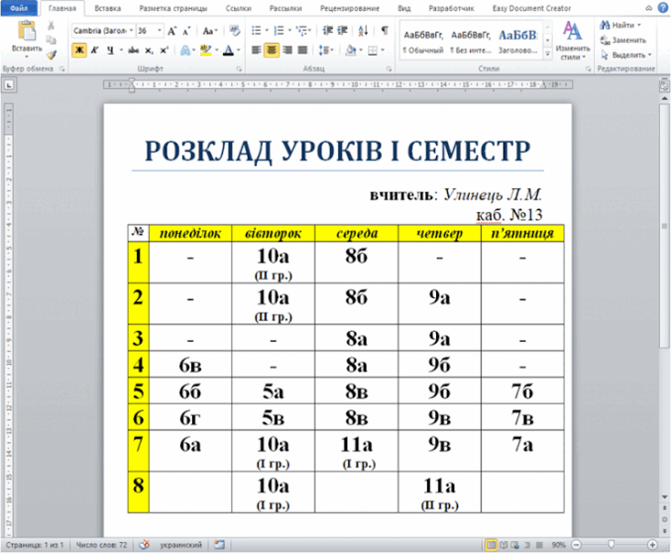Apply bulleted list formatting
This screenshot has height=553, width=671.
coord(256,30)
